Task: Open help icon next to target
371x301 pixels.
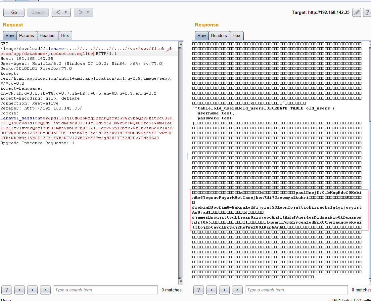Action: (367, 12)
